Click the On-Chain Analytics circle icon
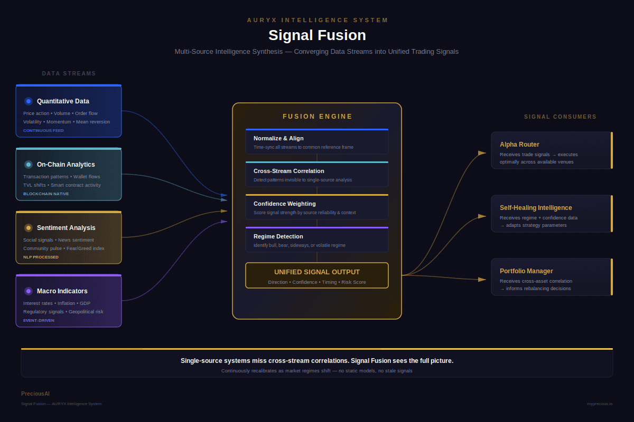 [x=28, y=164]
